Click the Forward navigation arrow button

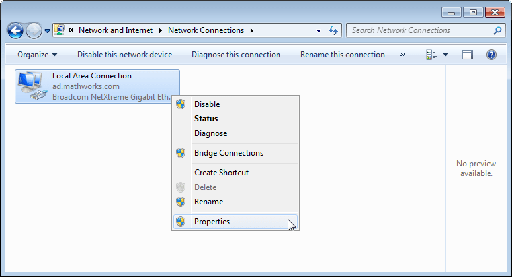coord(33,30)
